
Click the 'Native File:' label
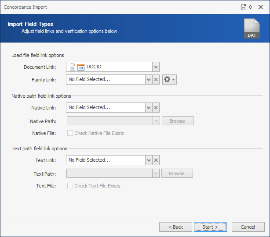(44, 133)
